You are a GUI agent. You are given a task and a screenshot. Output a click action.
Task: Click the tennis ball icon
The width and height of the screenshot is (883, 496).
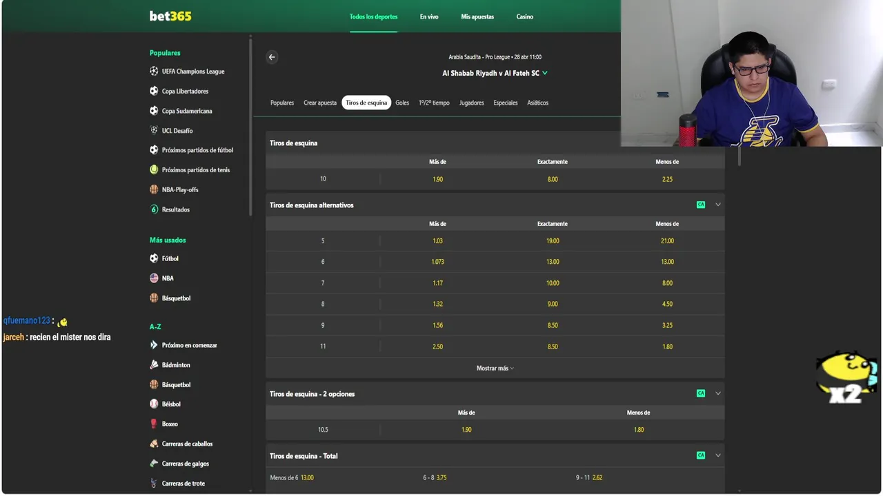coord(154,169)
